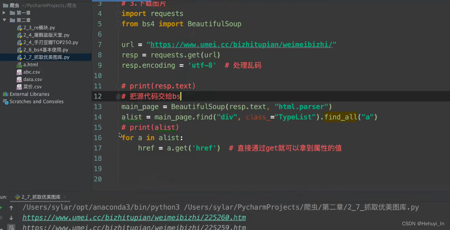
Task: Click the Python icon of 2_4_屠戮盗版天堂.py
Action: click(20, 35)
